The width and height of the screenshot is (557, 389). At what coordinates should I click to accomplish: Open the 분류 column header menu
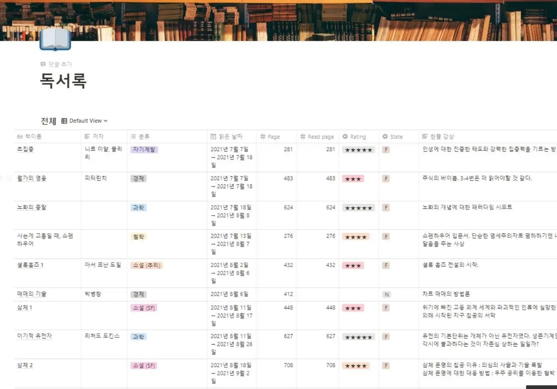pyautogui.click(x=167, y=137)
